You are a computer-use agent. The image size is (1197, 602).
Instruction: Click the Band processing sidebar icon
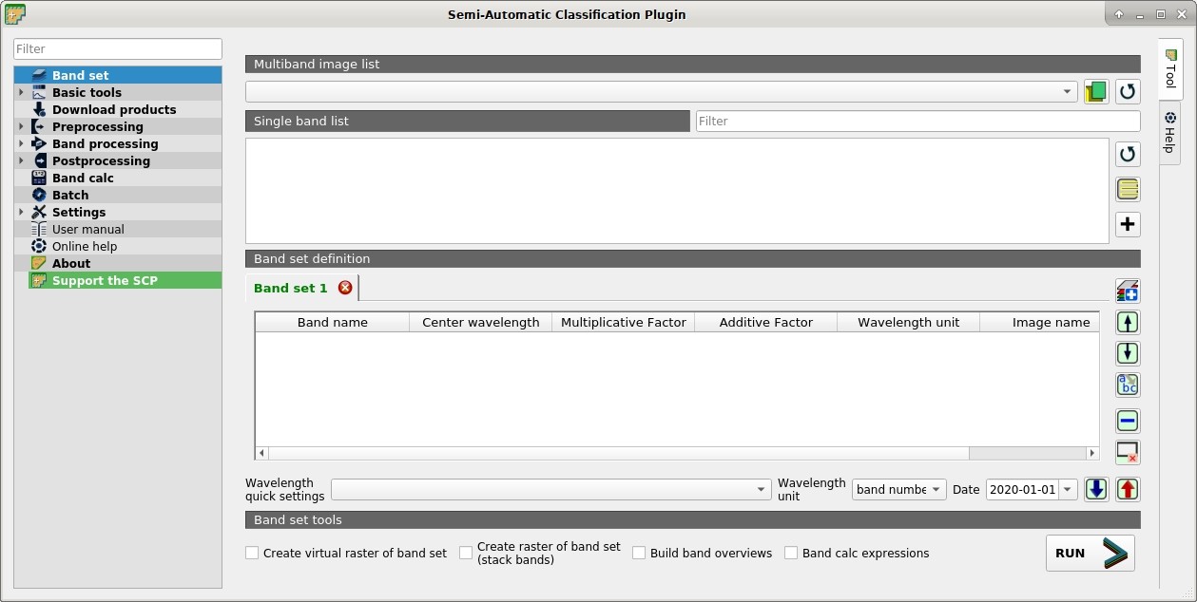tap(39, 143)
